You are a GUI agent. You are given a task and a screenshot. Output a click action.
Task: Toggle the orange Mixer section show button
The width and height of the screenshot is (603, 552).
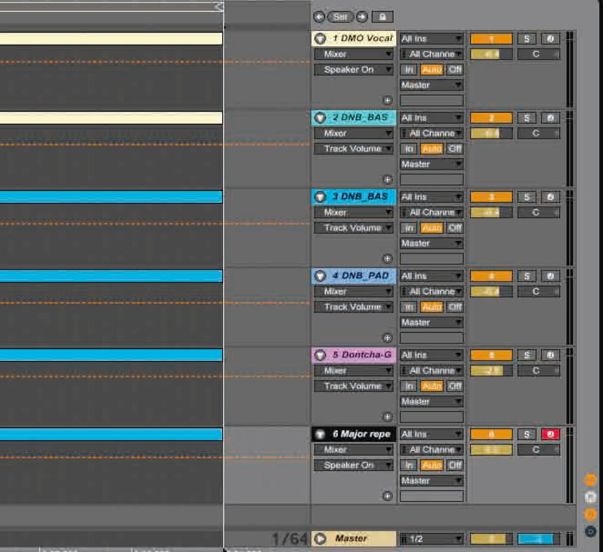click(590, 514)
